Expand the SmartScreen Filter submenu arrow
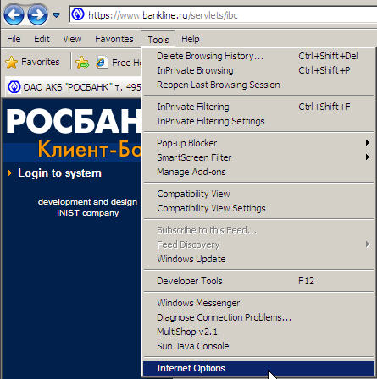 pos(368,157)
